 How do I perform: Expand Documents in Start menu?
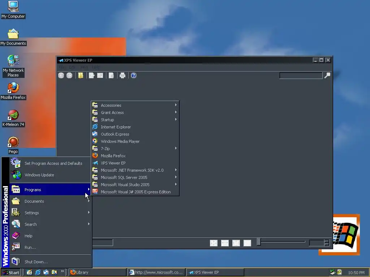point(50,201)
